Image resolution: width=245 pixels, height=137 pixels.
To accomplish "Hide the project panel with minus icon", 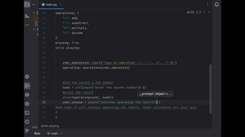I will click(x=33, y=5).
